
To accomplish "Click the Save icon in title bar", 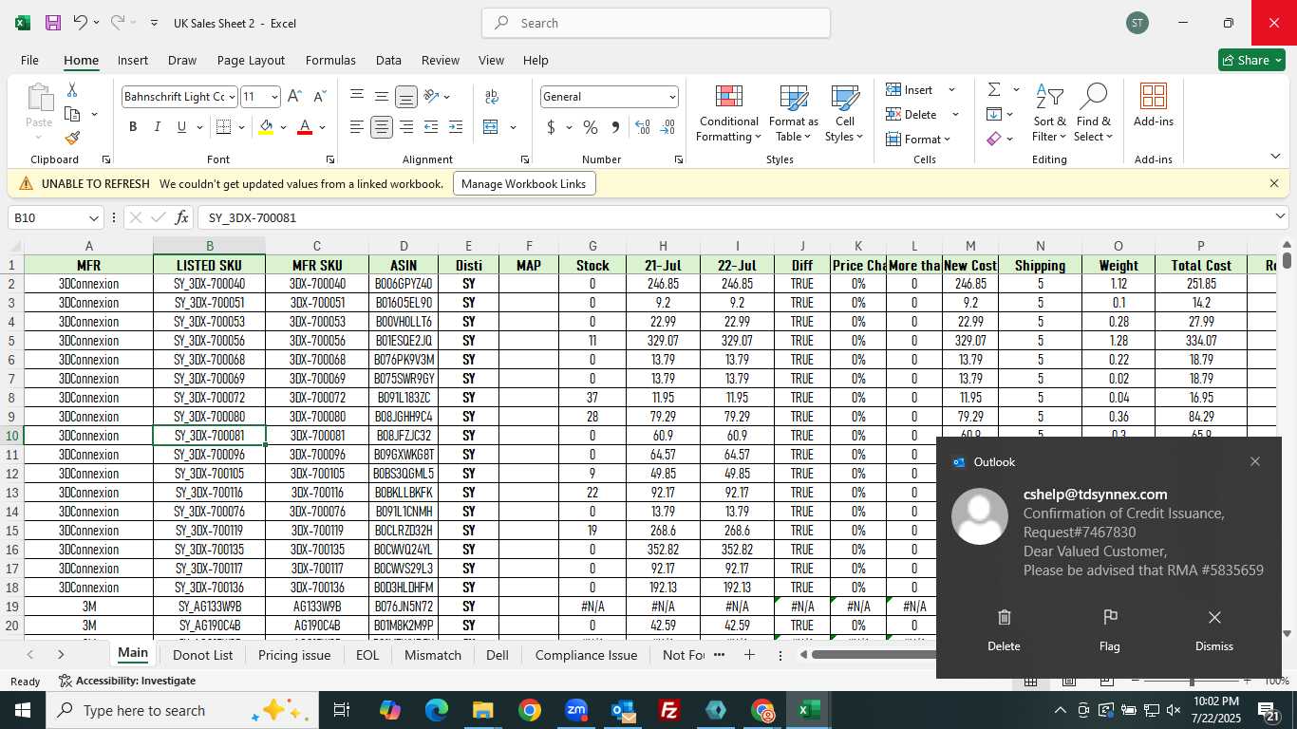I will click(x=53, y=23).
